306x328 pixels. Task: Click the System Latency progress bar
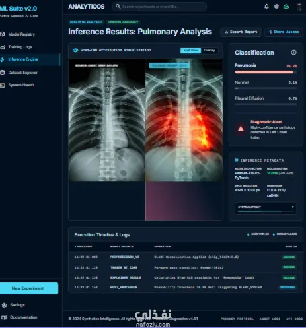pos(266,211)
